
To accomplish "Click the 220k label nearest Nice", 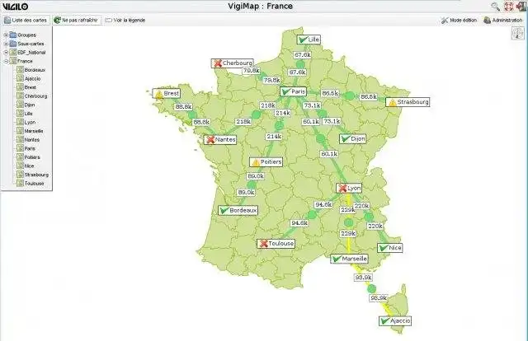I will pos(375,226).
